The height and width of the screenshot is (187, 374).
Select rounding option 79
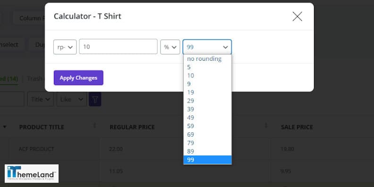207,143
